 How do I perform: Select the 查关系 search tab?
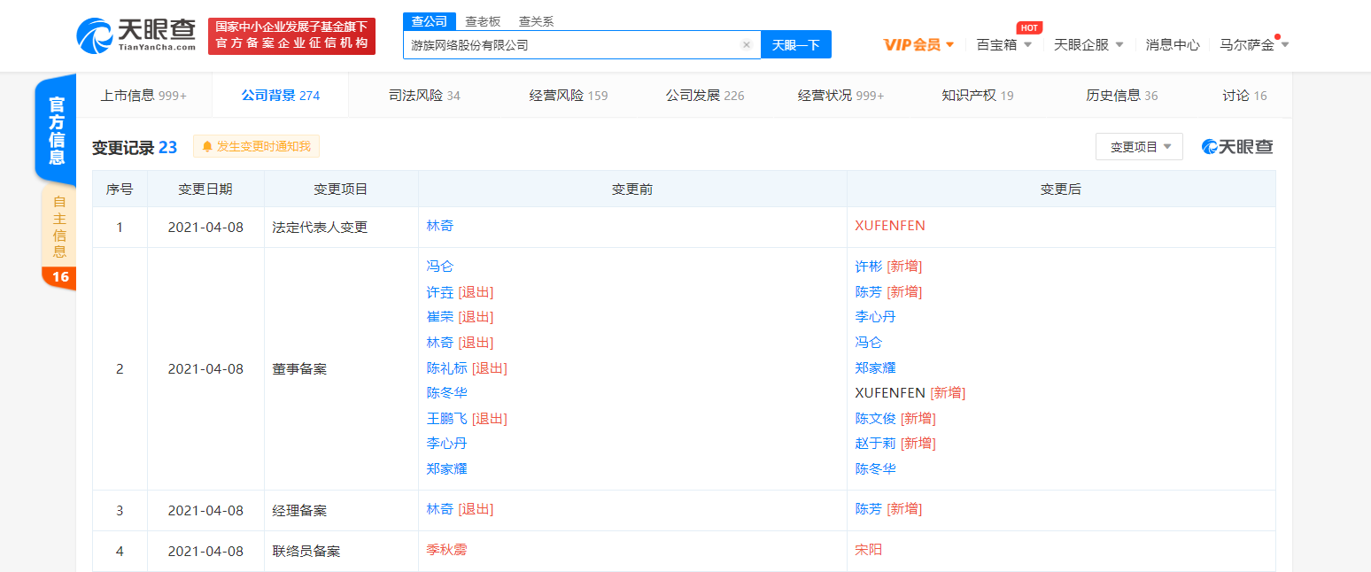coord(536,21)
